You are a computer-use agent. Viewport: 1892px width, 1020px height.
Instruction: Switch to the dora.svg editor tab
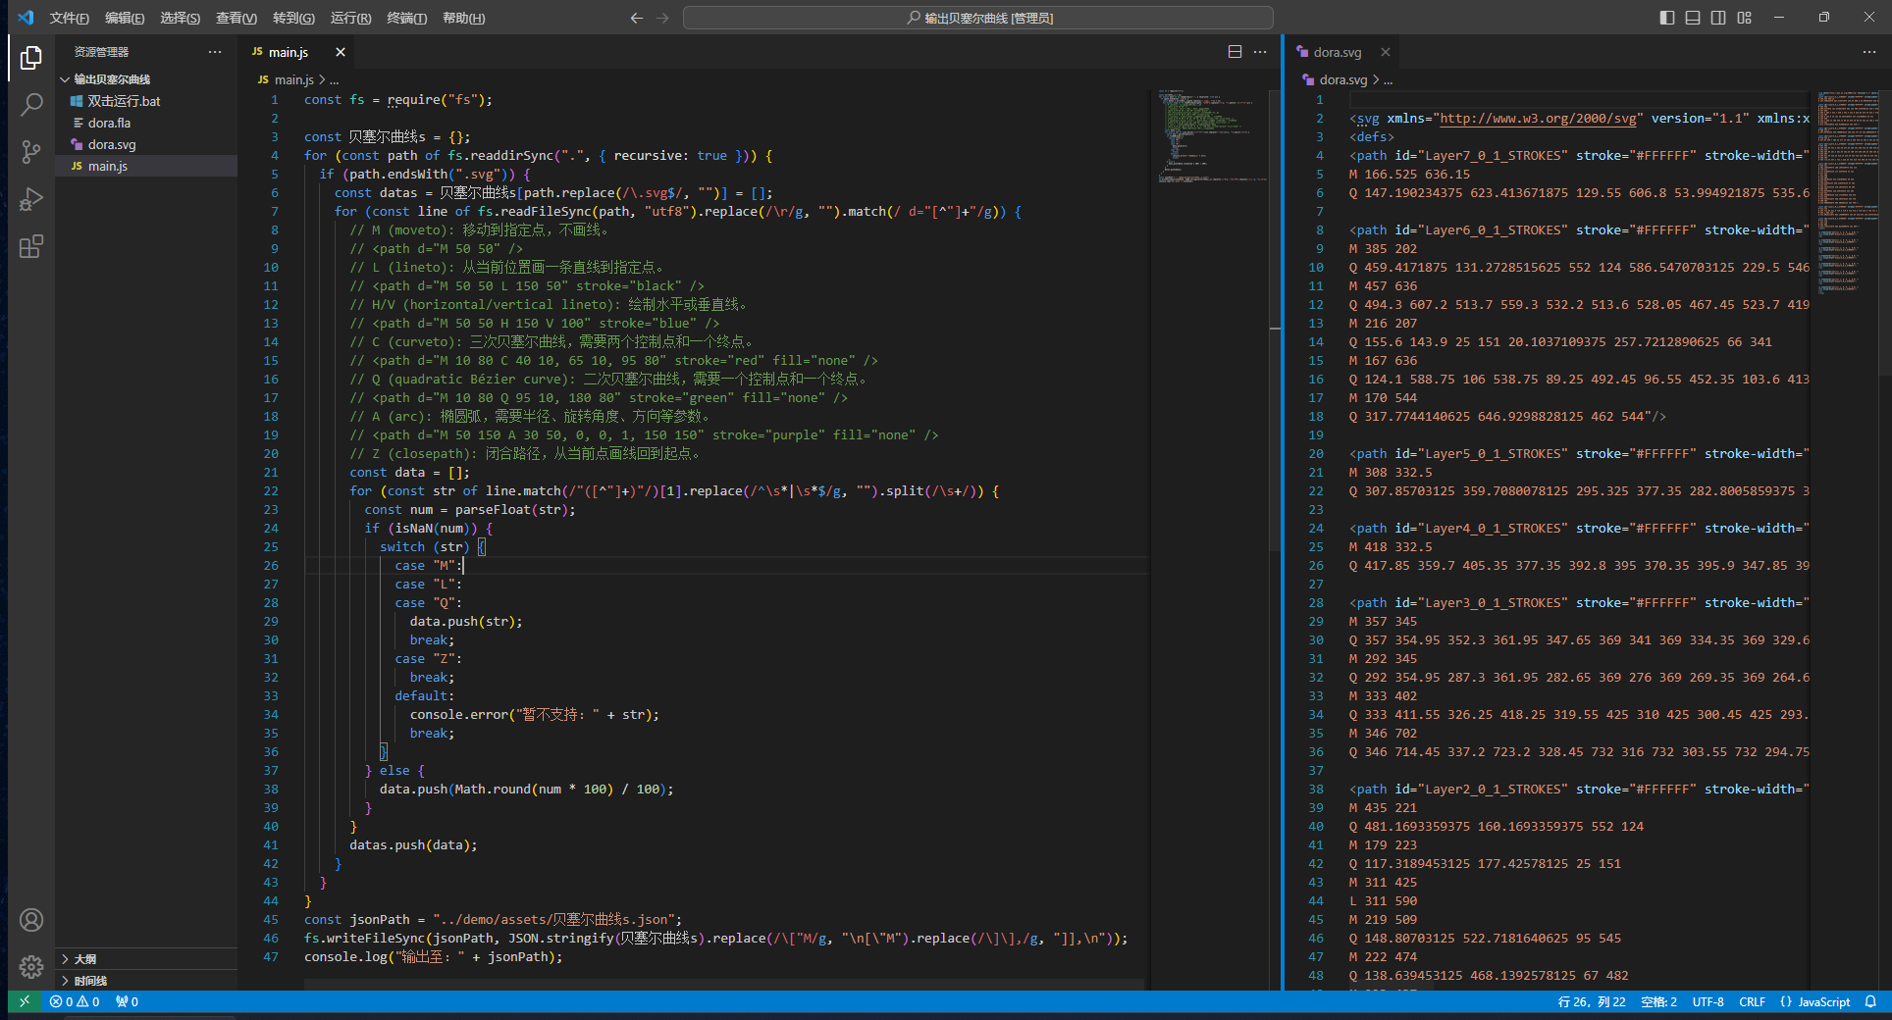tap(1337, 52)
